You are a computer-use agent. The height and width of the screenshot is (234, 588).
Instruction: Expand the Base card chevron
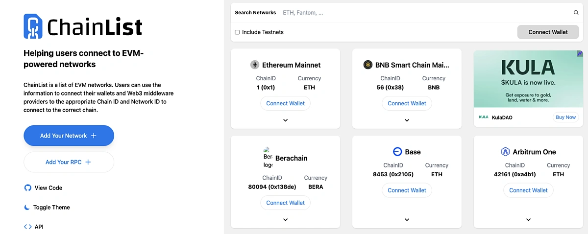[x=407, y=220]
